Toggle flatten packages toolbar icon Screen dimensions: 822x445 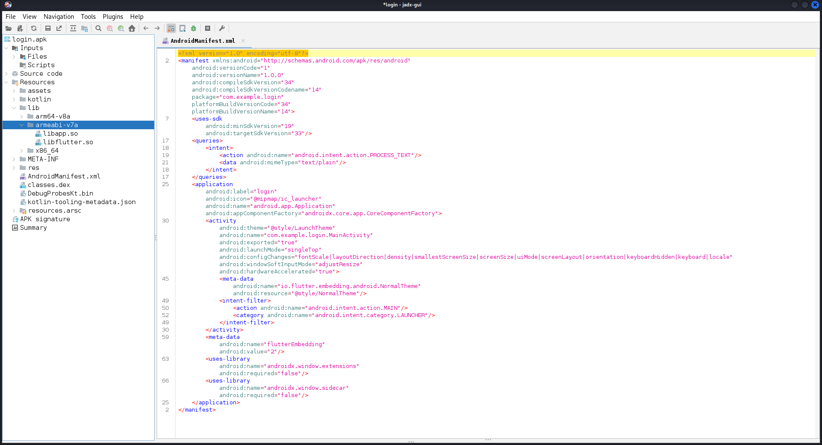point(84,28)
